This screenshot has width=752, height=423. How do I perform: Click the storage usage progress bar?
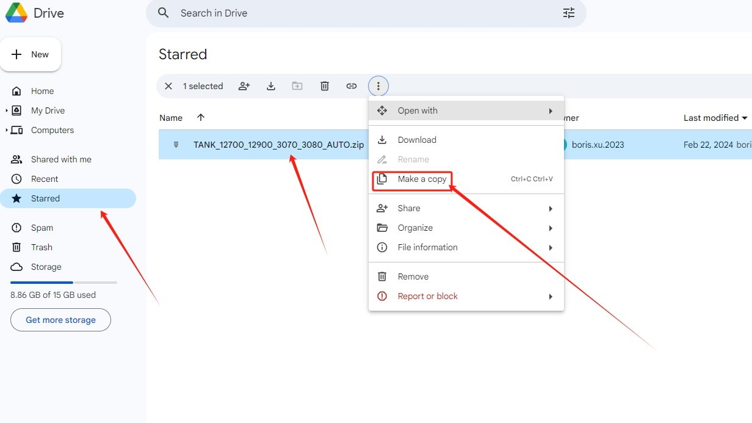63,283
